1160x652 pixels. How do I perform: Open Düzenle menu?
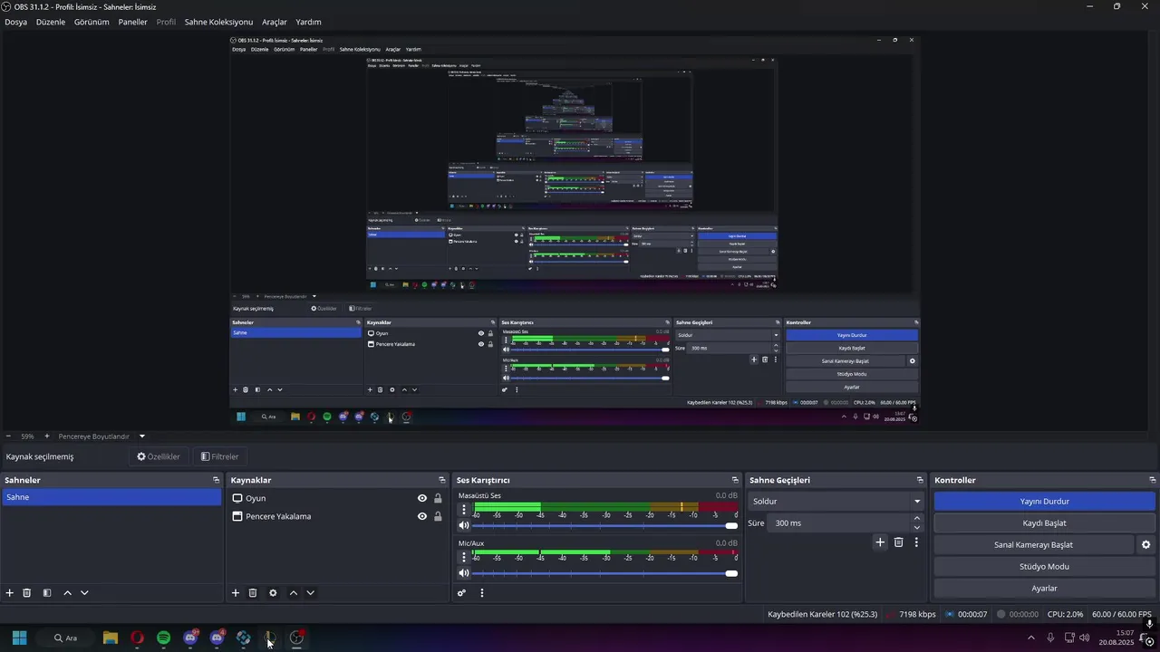(51, 22)
